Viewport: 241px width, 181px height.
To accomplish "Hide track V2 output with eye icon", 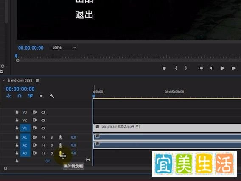I will [x=43, y=120].
